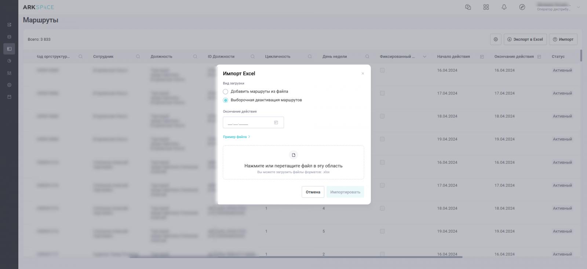Click the table settings gear icon
This screenshot has height=269, width=587.
click(x=496, y=39)
